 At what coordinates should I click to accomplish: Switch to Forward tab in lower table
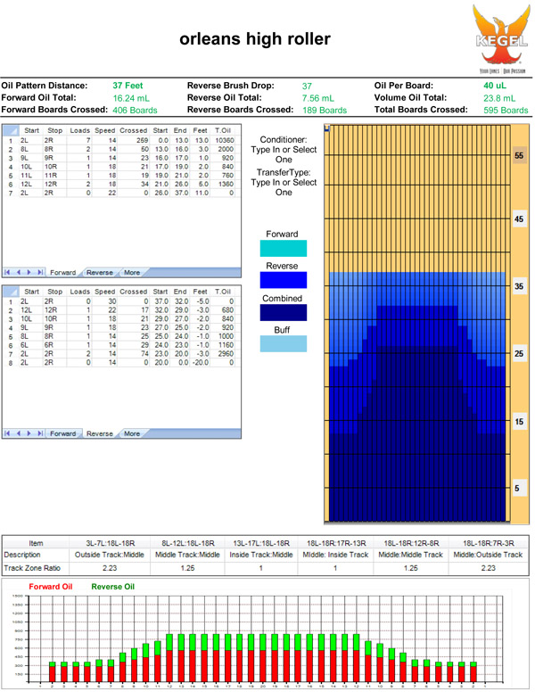(62, 433)
